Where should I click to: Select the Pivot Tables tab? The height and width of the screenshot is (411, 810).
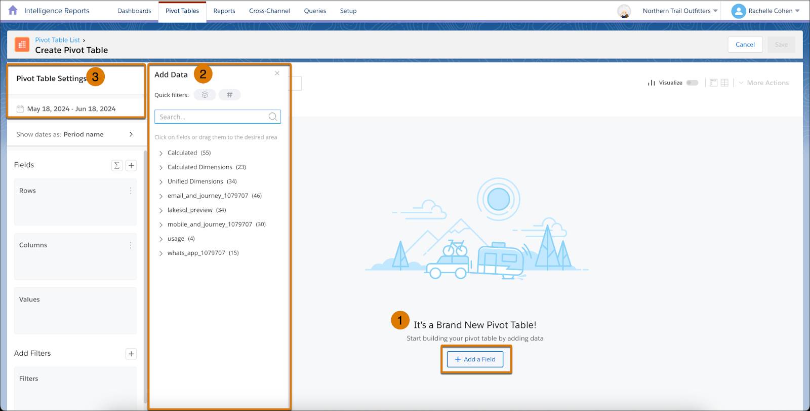click(x=182, y=11)
